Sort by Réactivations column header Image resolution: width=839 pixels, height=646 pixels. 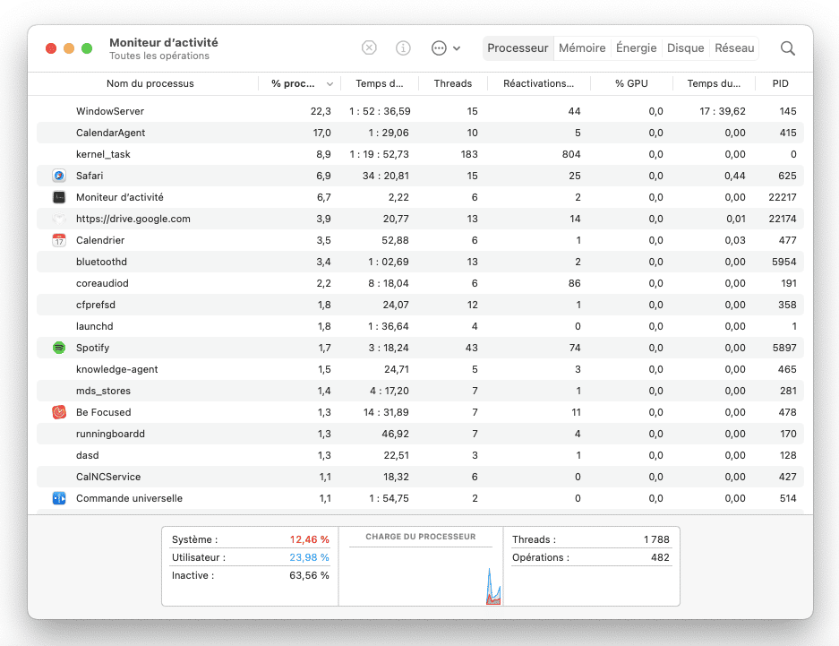538,83
